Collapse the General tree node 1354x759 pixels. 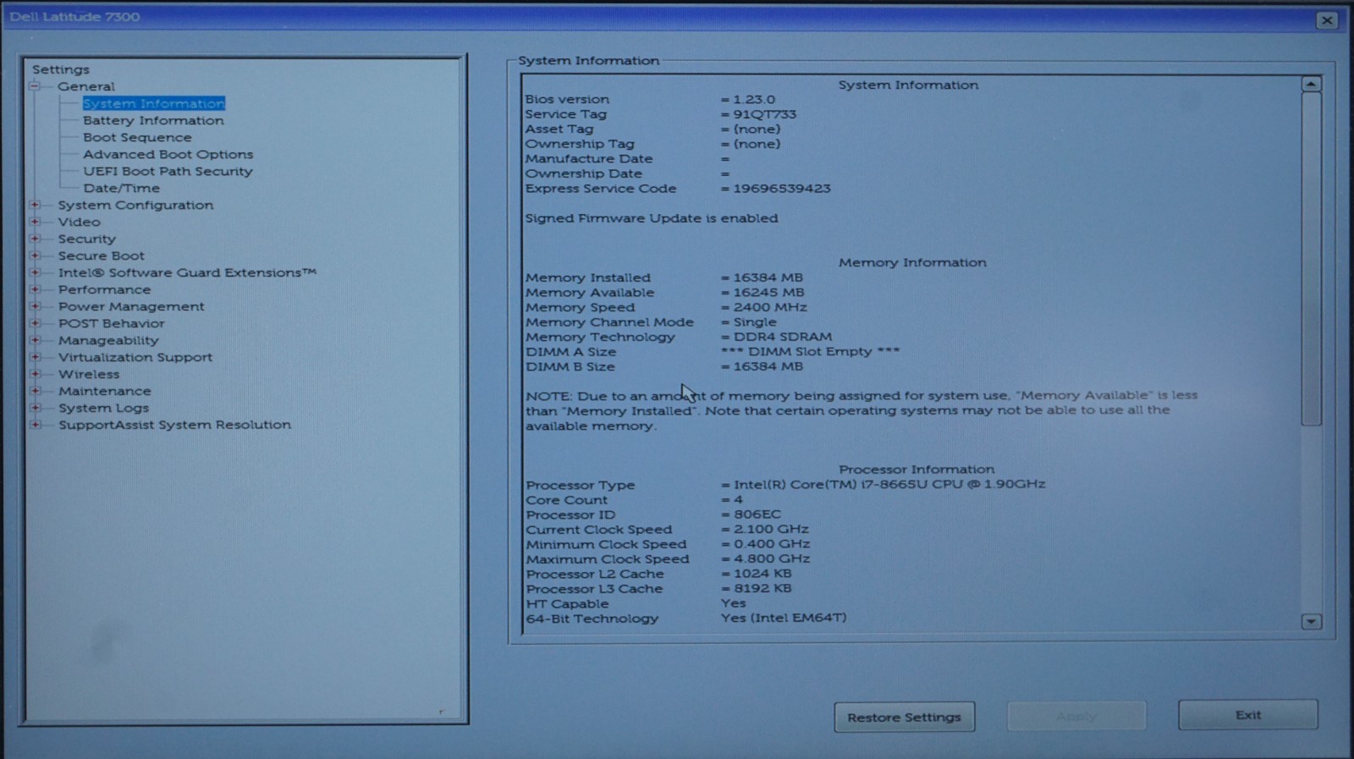tap(35, 86)
